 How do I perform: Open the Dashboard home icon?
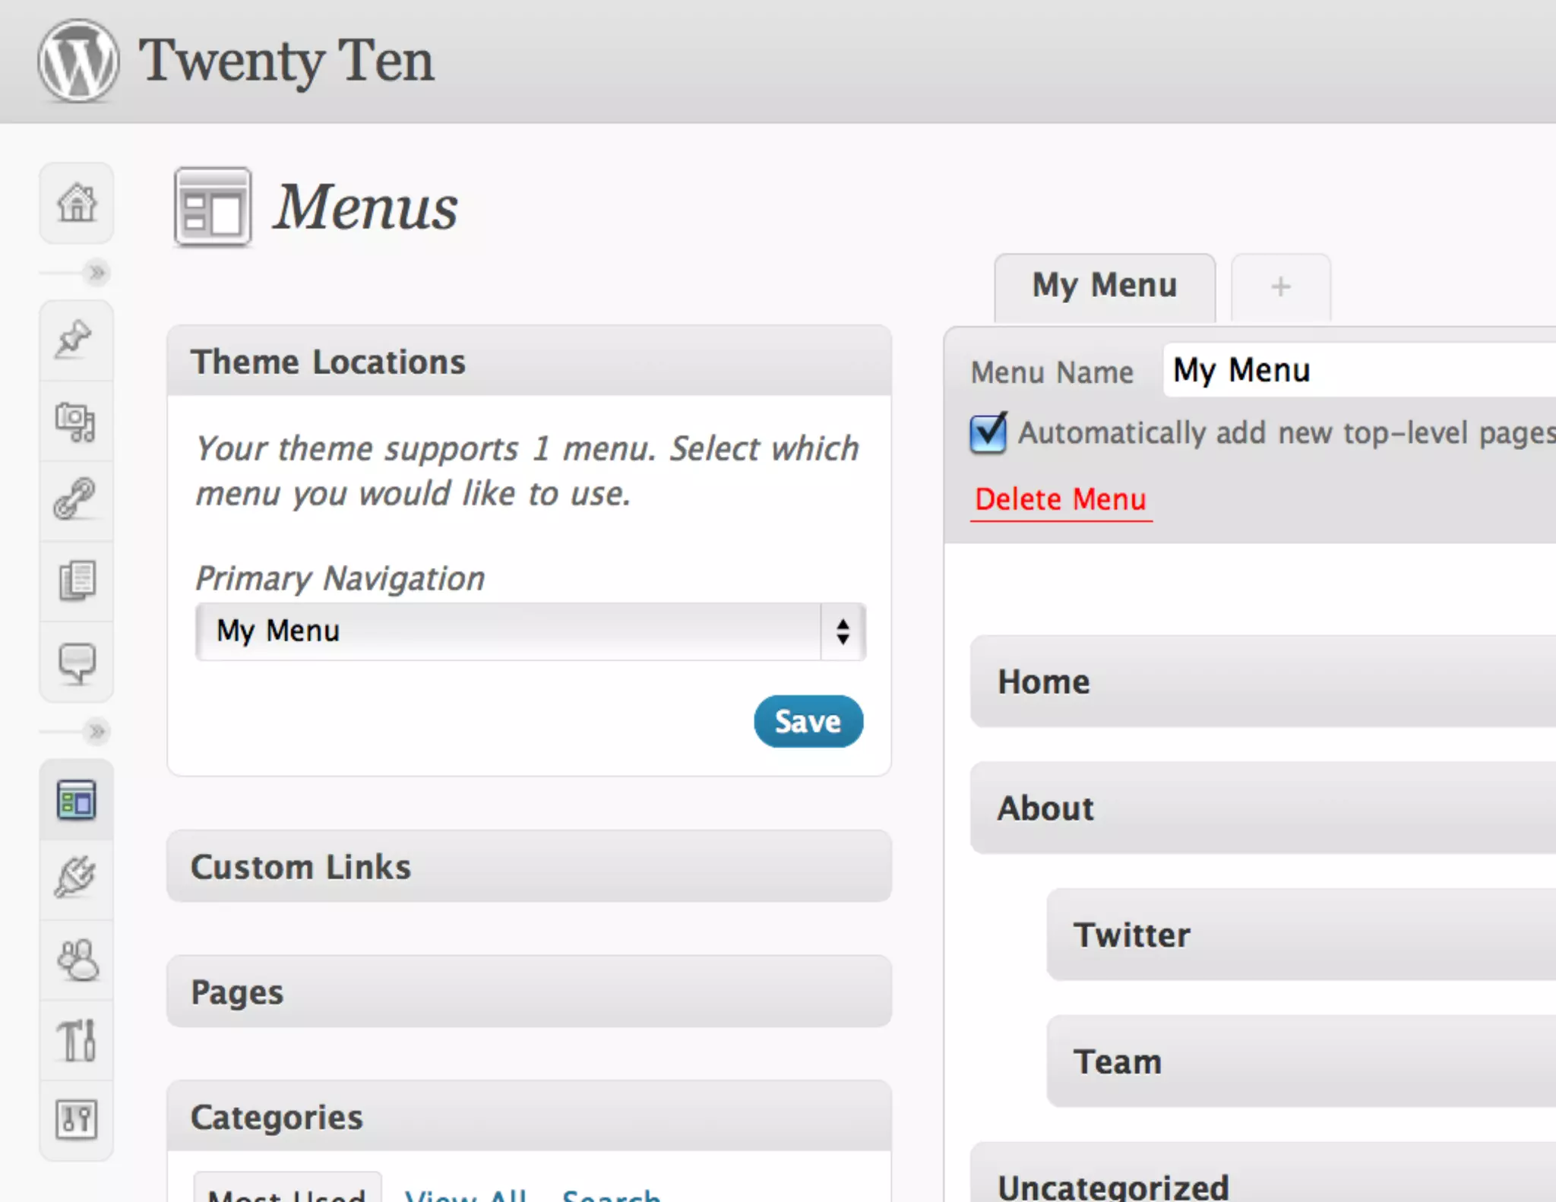tap(77, 204)
